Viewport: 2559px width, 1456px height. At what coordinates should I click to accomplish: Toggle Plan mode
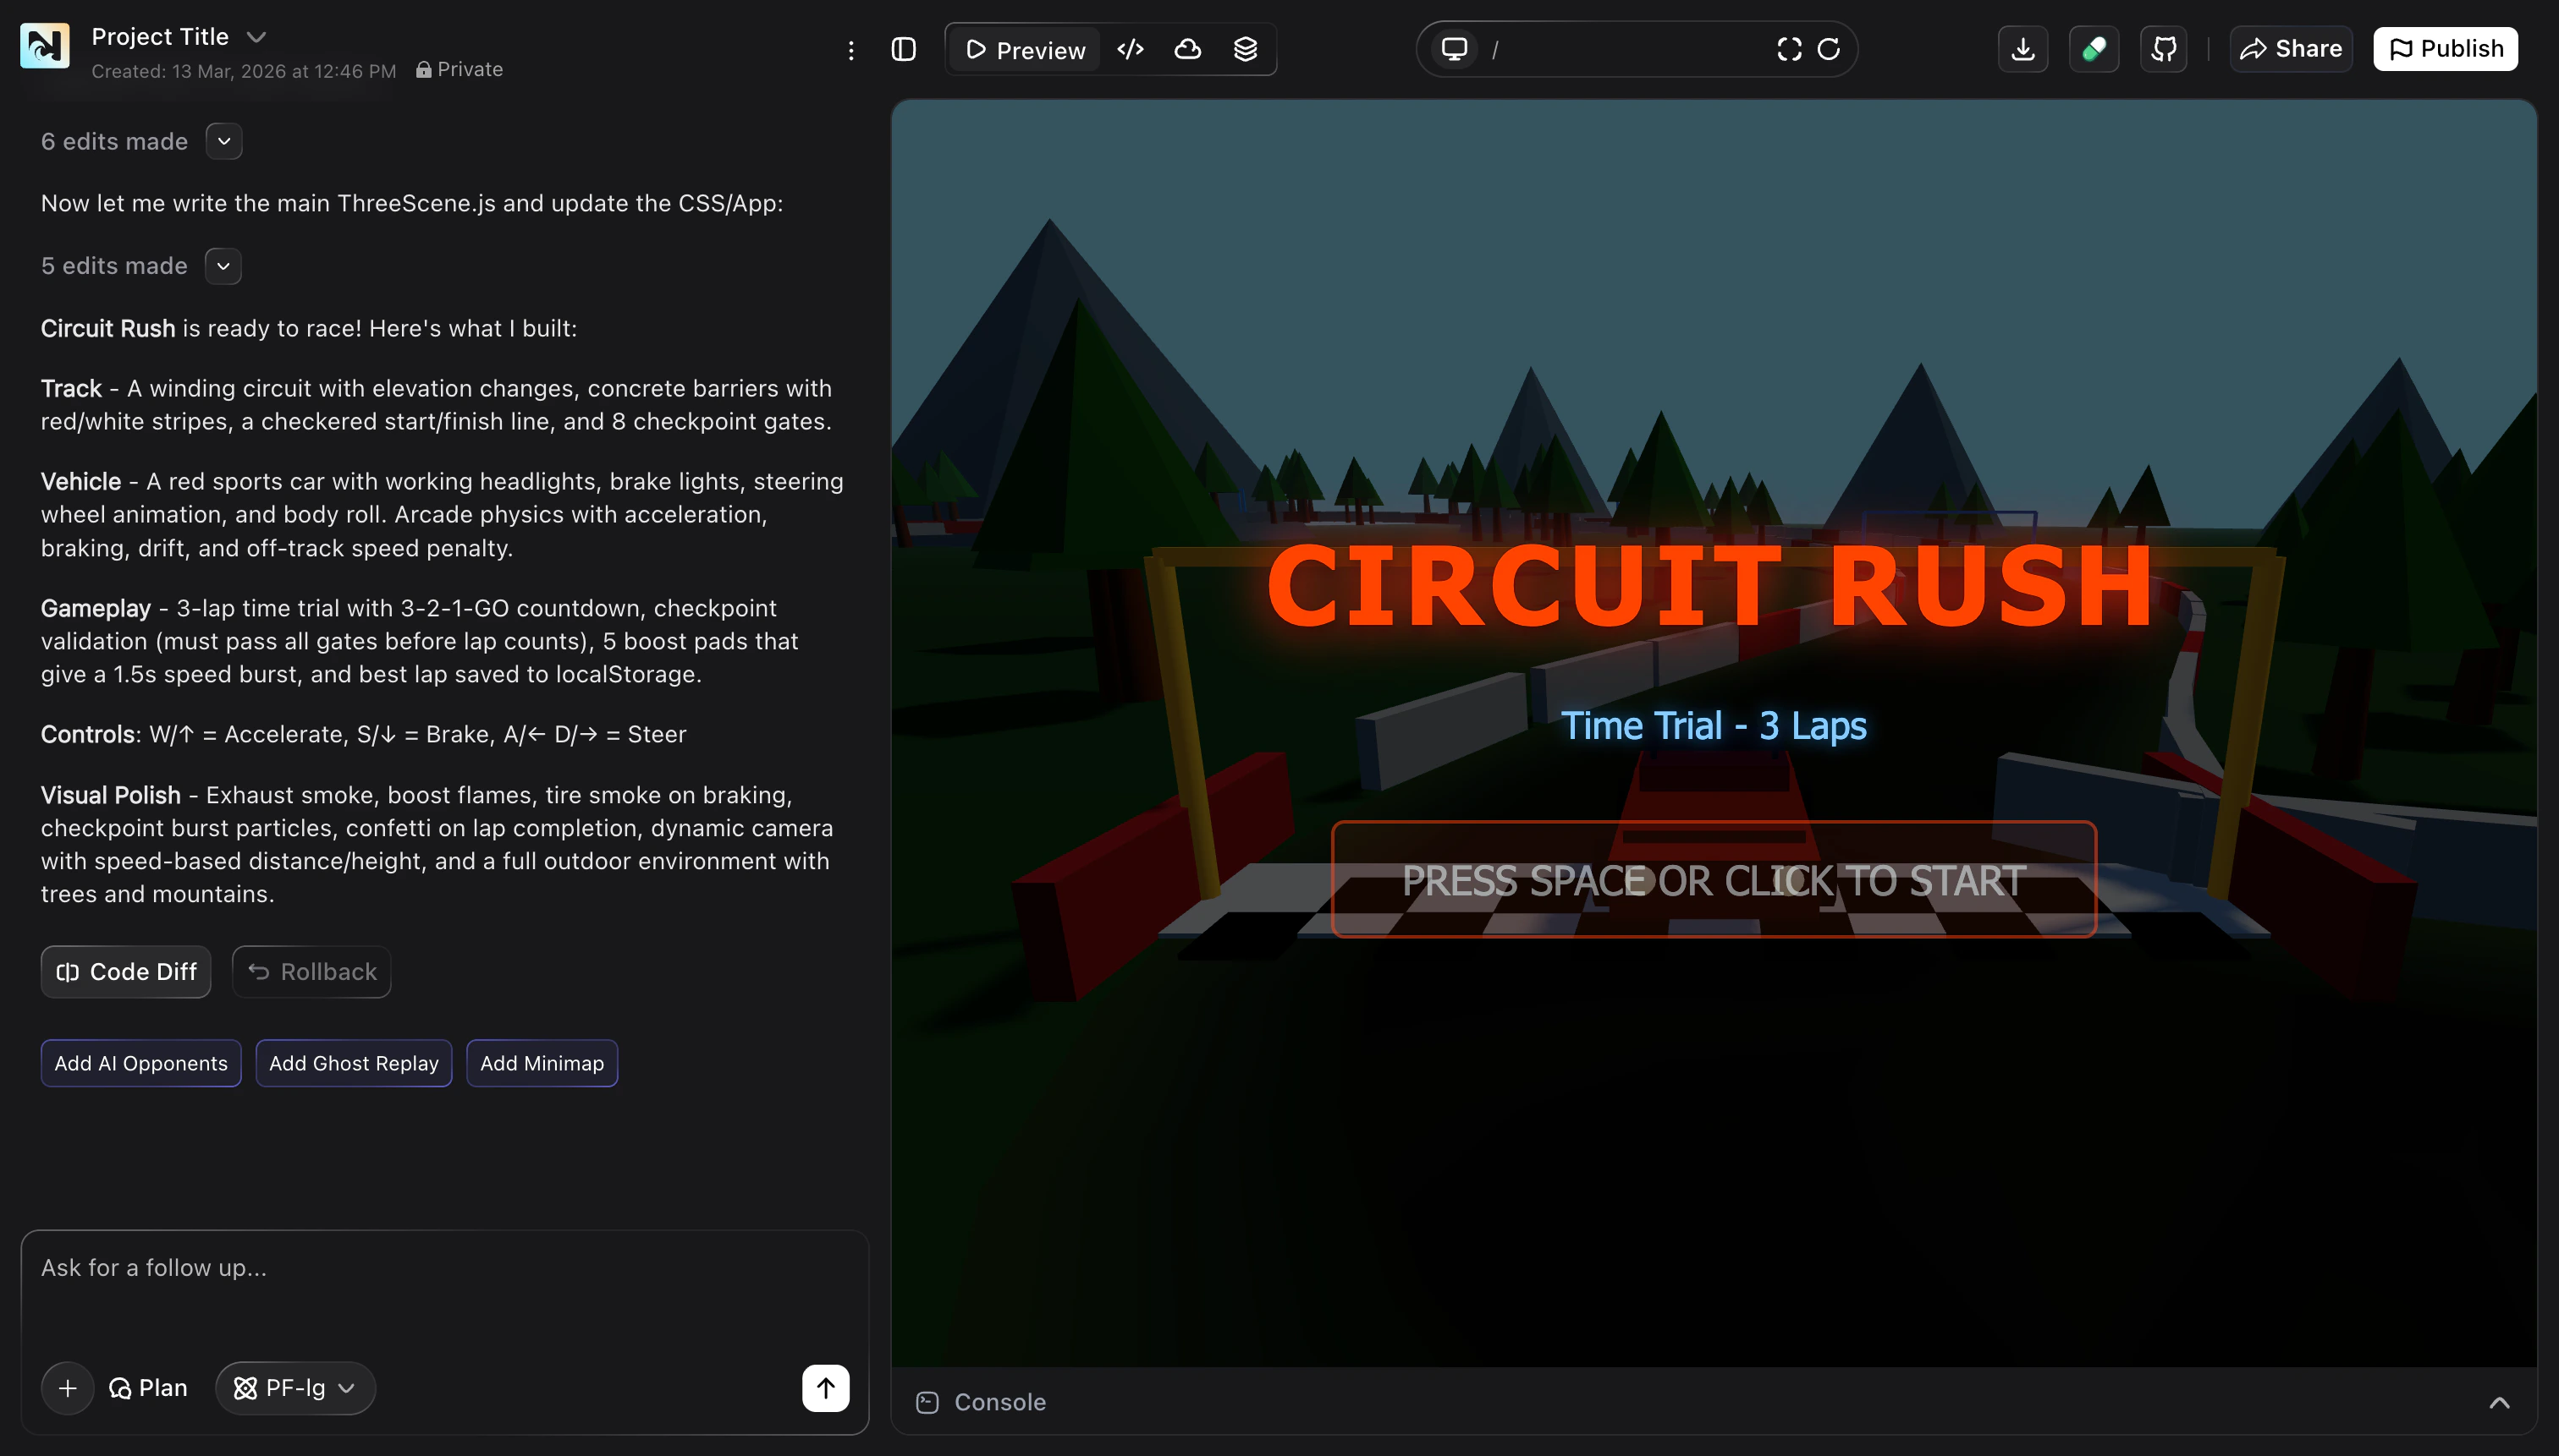pyautogui.click(x=148, y=1387)
